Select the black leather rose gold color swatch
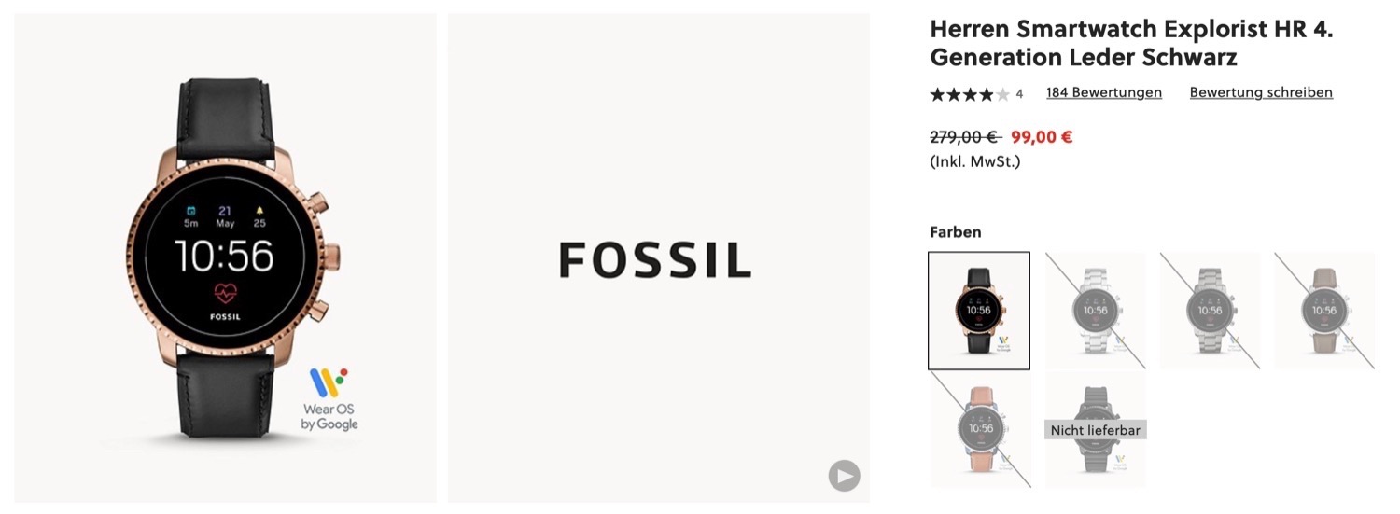The image size is (1400, 514). click(x=979, y=311)
